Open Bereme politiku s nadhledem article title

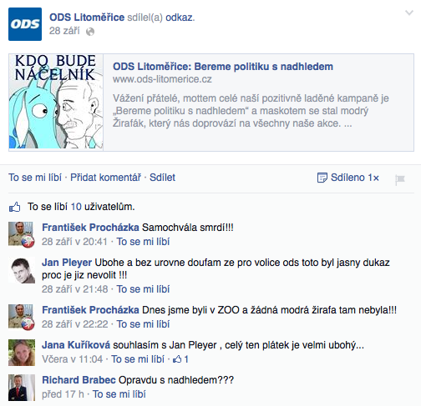pyautogui.click(x=223, y=67)
